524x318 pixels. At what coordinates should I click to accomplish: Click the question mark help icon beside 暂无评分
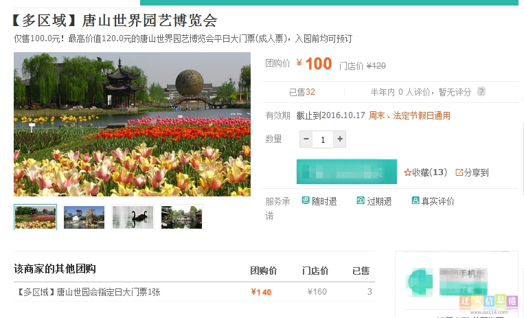[481, 91]
